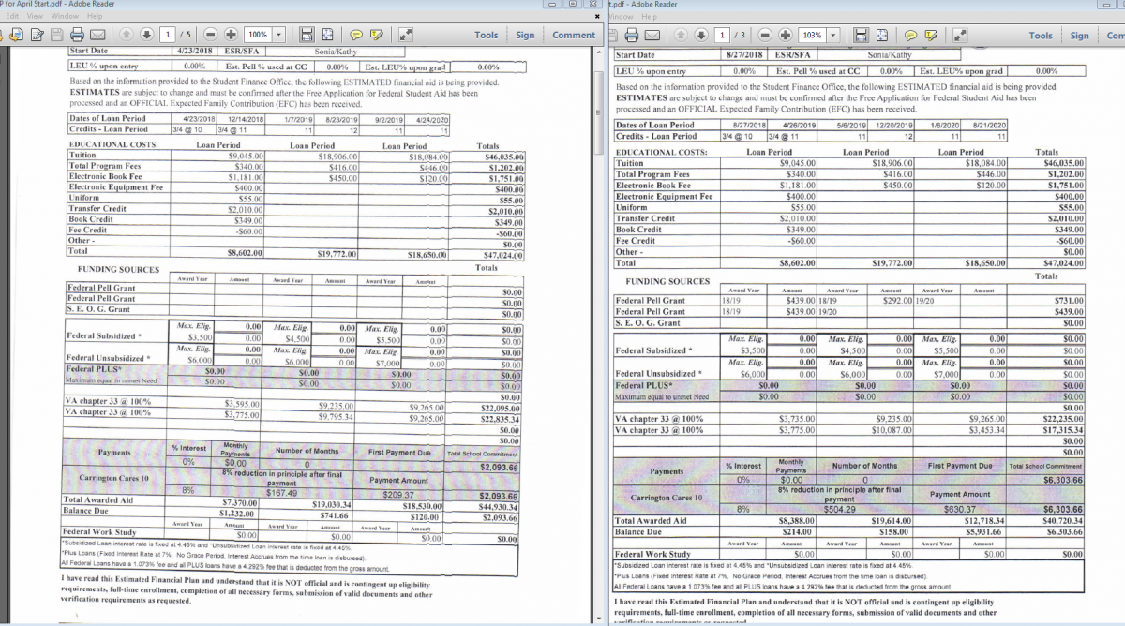Add a sticky note in left window

coord(356,35)
